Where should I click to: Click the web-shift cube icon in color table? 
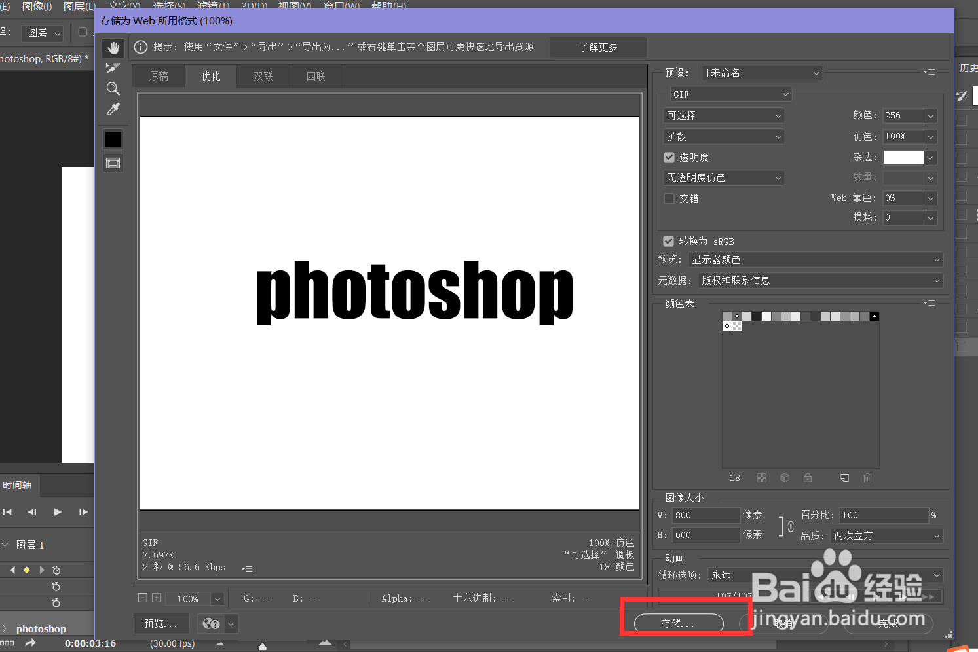[785, 478]
